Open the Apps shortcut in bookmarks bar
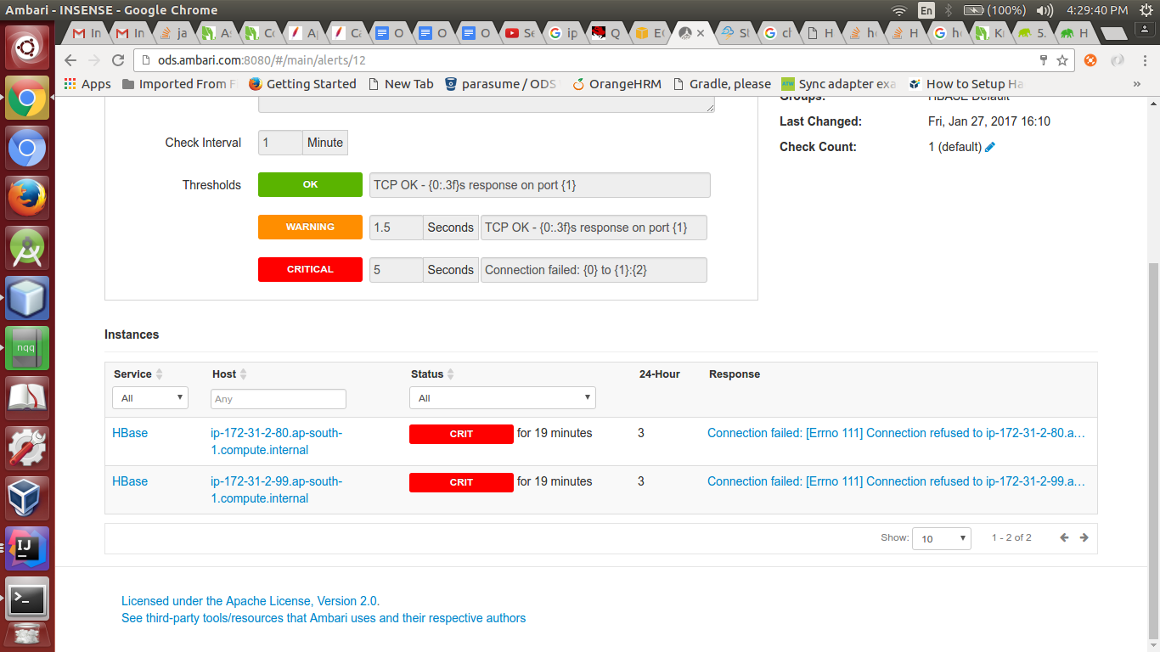This screenshot has height=652, width=1160. click(x=87, y=84)
